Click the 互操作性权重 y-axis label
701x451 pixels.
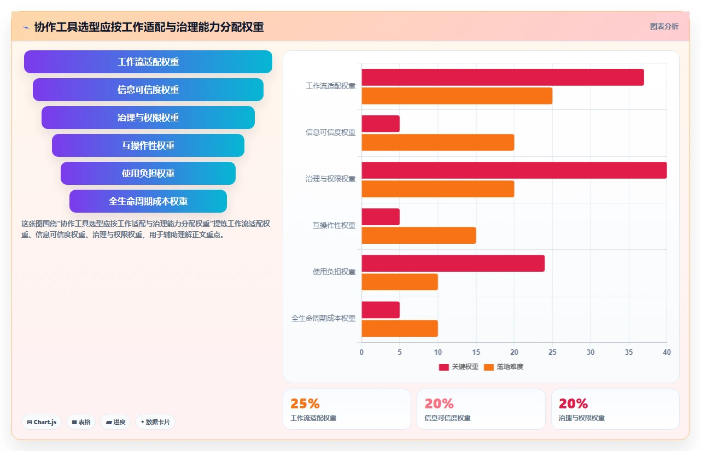pyautogui.click(x=334, y=225)
